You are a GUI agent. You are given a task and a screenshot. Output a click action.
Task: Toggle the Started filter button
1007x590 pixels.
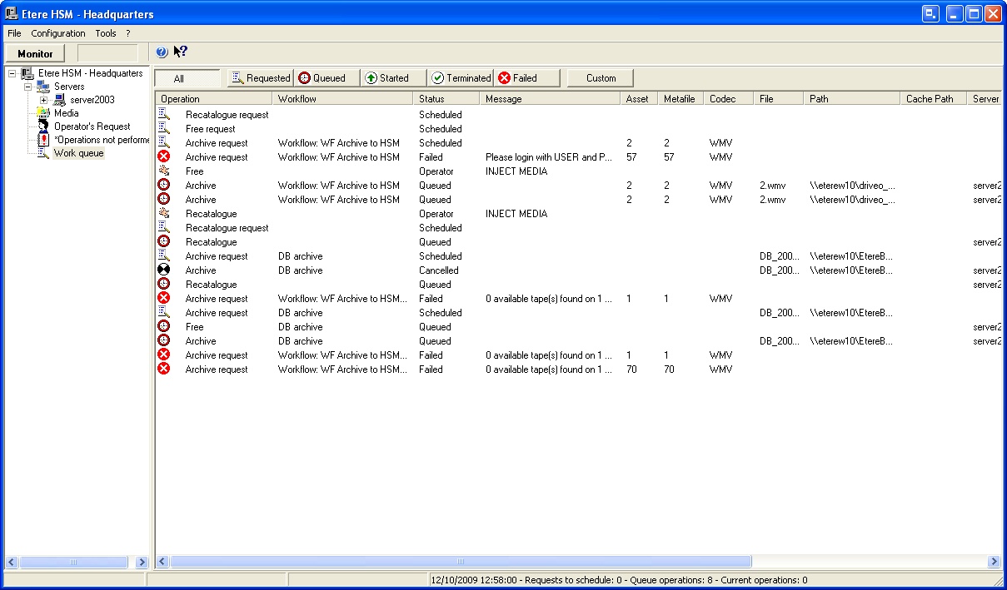pyautogui.click(x=393, y=78)
